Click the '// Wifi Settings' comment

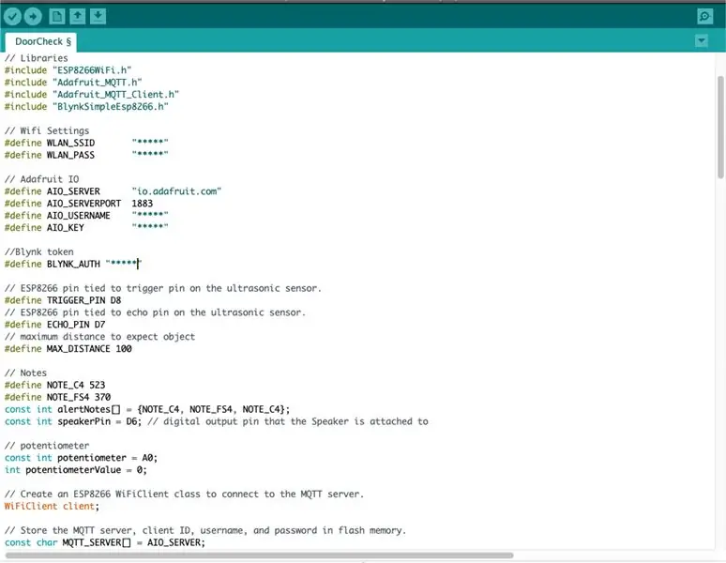coord(47,130)
